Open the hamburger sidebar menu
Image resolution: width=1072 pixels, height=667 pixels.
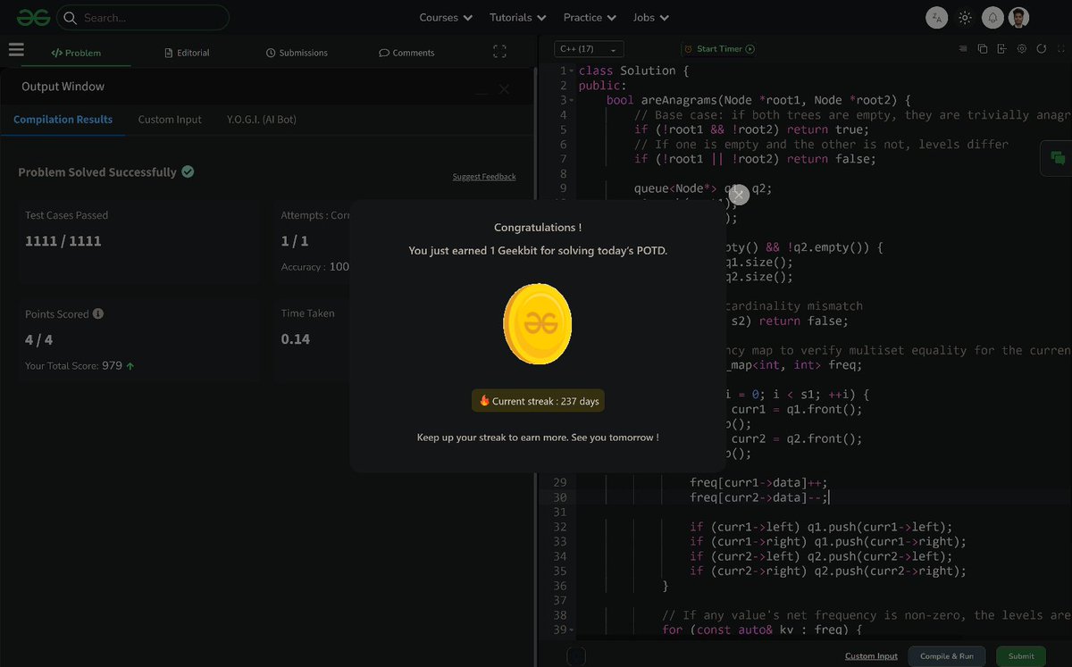[16, 50]
